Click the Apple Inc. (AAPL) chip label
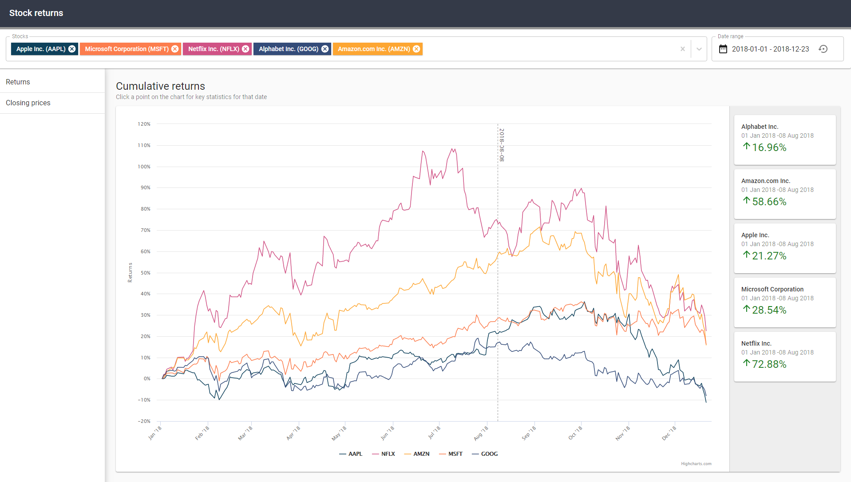Image resolution: width=851 pixels, height=482 pixels. click(x=41, y=49)
